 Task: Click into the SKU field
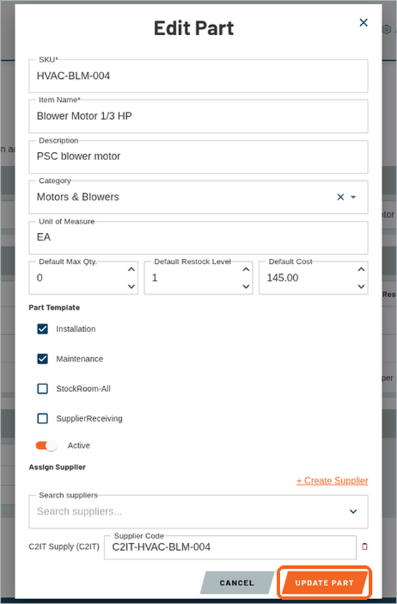coord(198,76)
